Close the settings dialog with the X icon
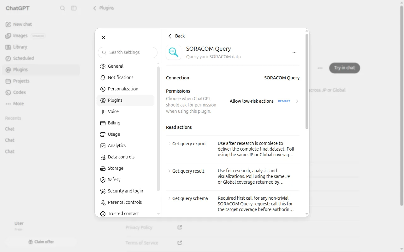This screenshot has width=404, height=252. click(104, 37)
